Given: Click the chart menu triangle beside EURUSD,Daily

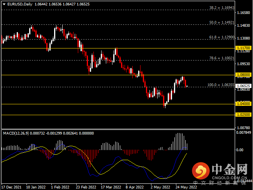Looking at the screenshot, I should pos(4,4).
